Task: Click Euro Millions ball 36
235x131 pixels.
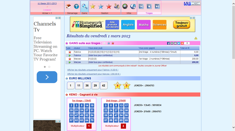Action: [87, 86]
